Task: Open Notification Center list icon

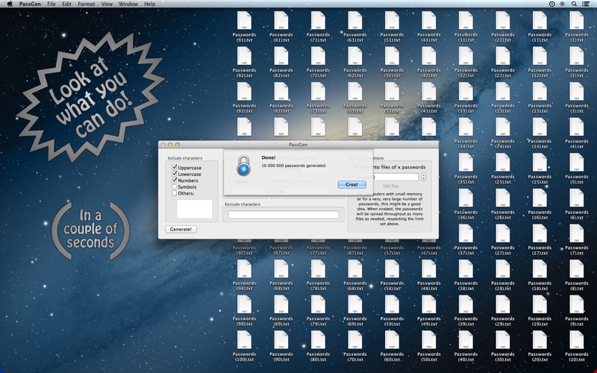Action: point(586,4)
